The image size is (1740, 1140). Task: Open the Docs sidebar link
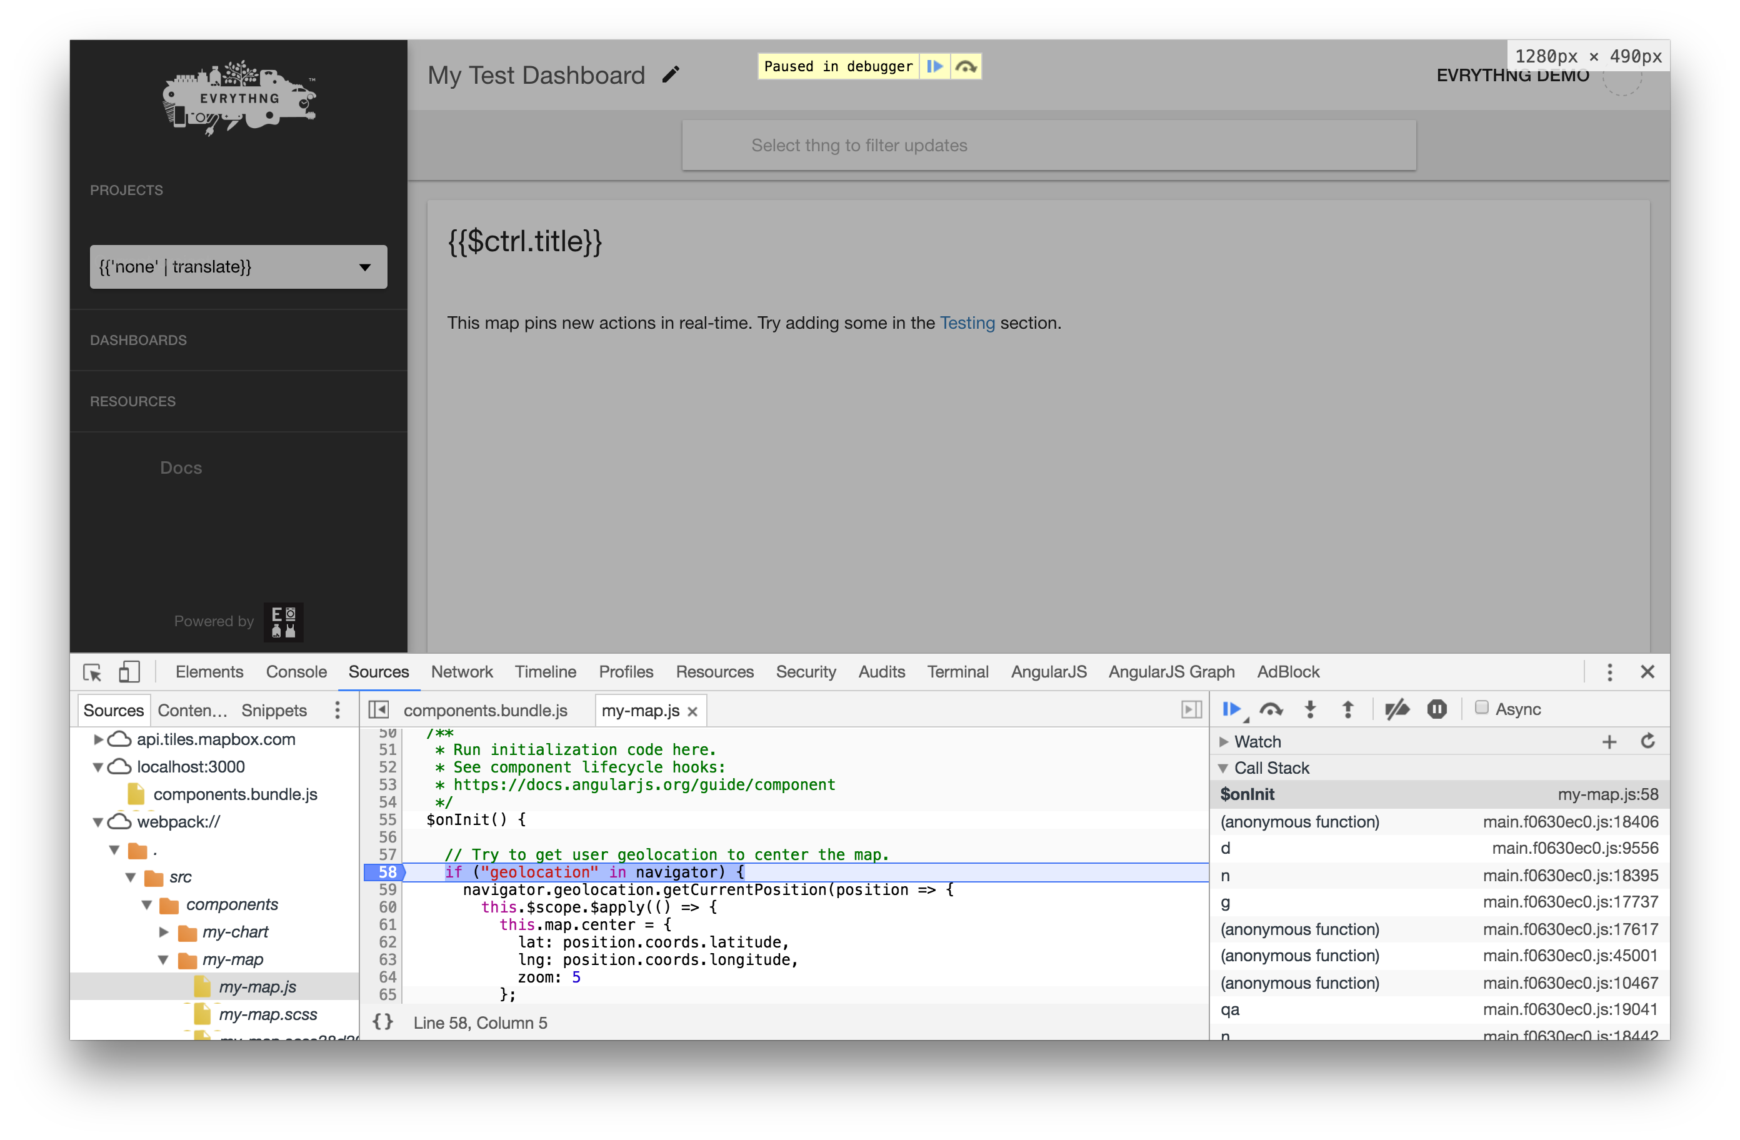(181, 468)
